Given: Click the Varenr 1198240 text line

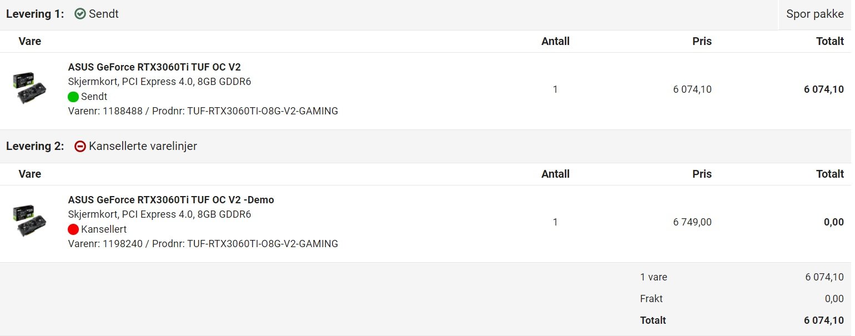Looking at the screenshot, I should pos(203,244).
